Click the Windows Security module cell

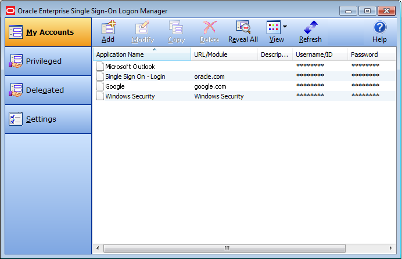218,96
